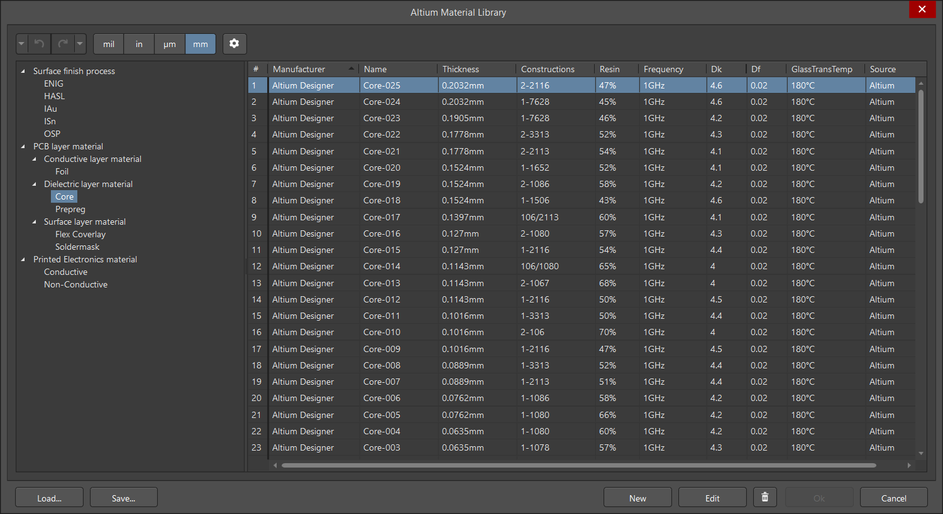Select Prepreg in the material tree

[x=70, y=209]
